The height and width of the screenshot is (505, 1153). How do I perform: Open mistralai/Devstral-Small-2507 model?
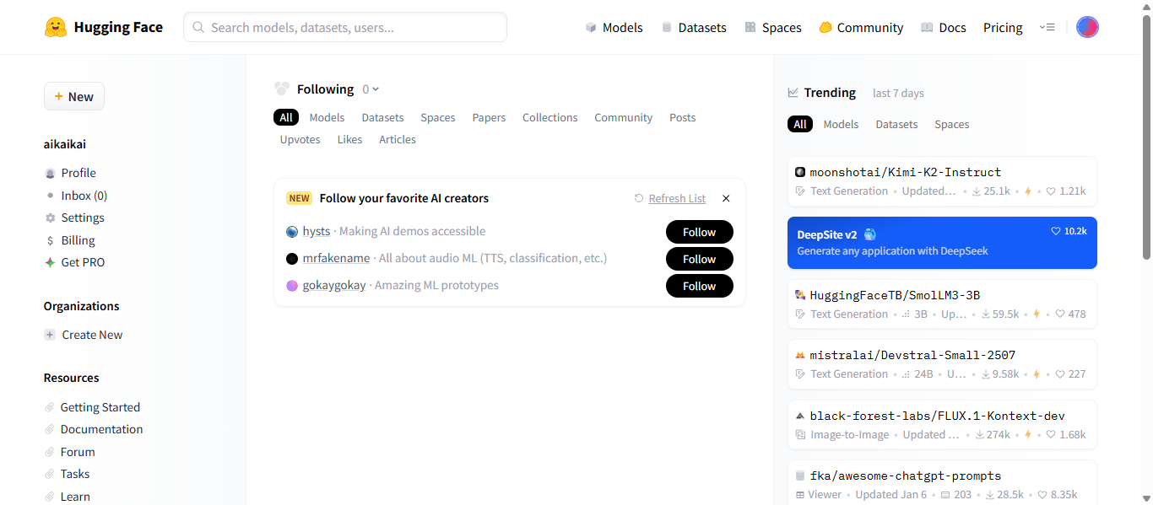(x=942, y=364)
